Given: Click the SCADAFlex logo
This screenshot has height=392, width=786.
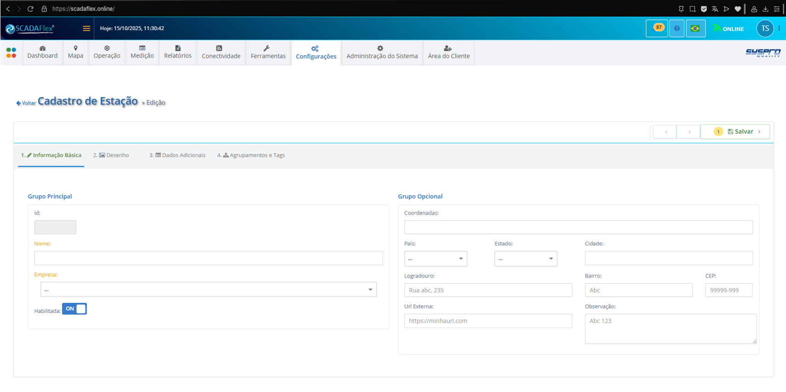Looking at the screenshot, I should tap(30, 28).
